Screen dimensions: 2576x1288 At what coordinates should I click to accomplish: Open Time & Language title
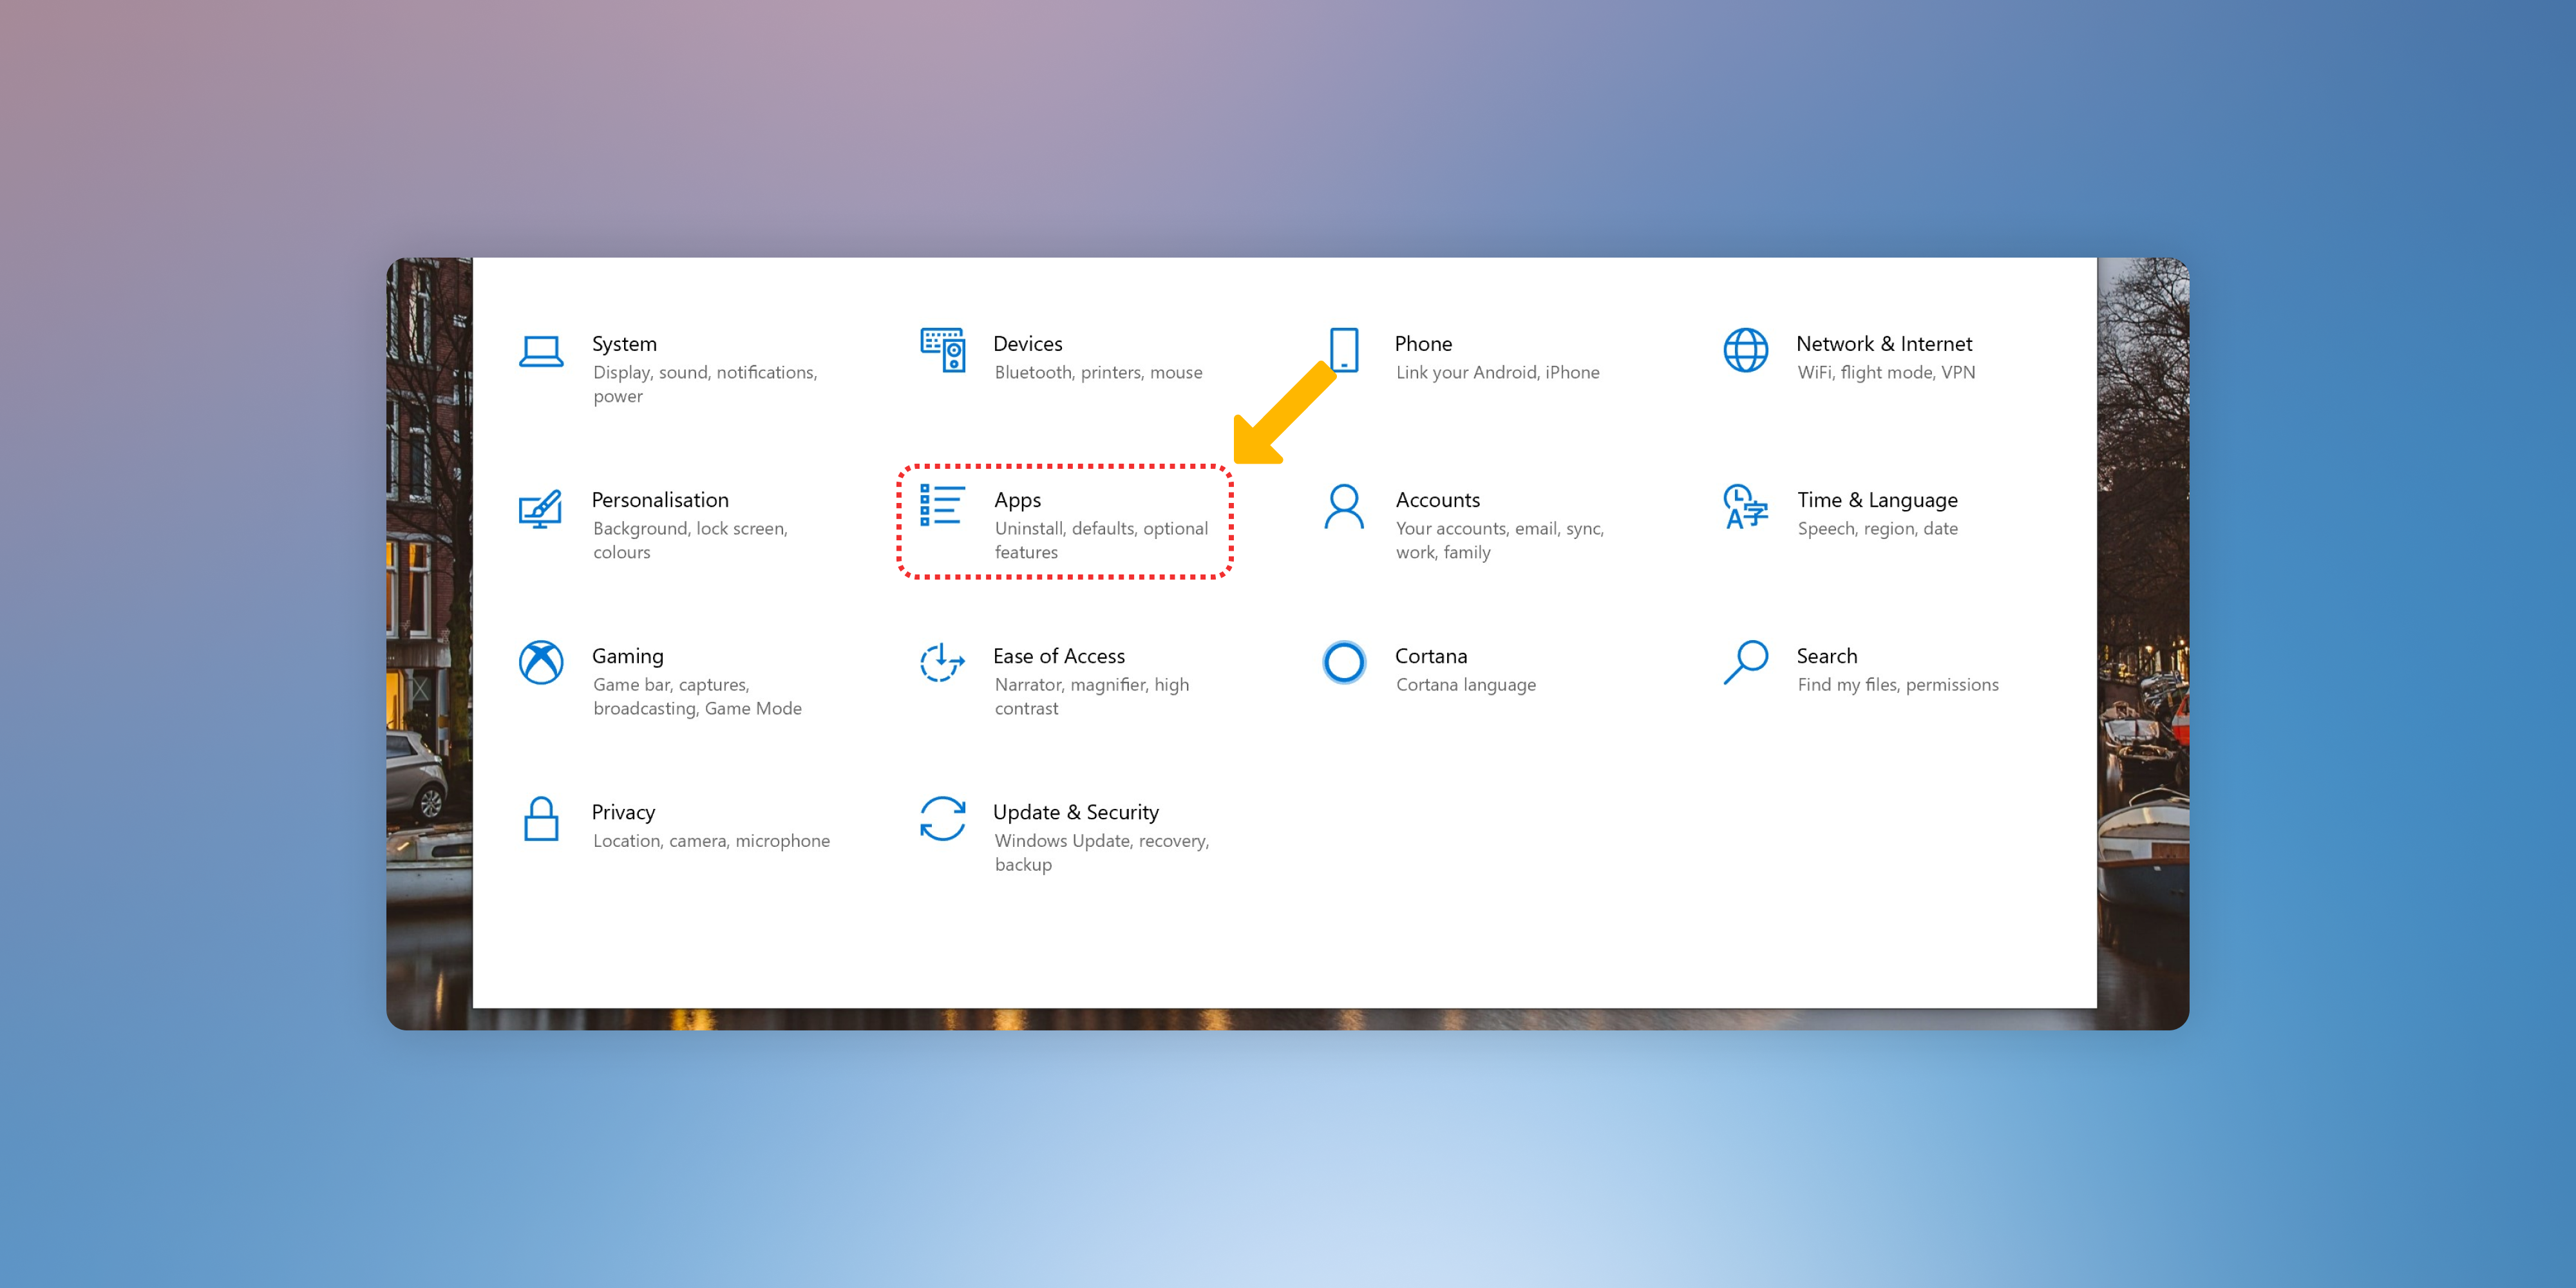tap(1877, 501)
